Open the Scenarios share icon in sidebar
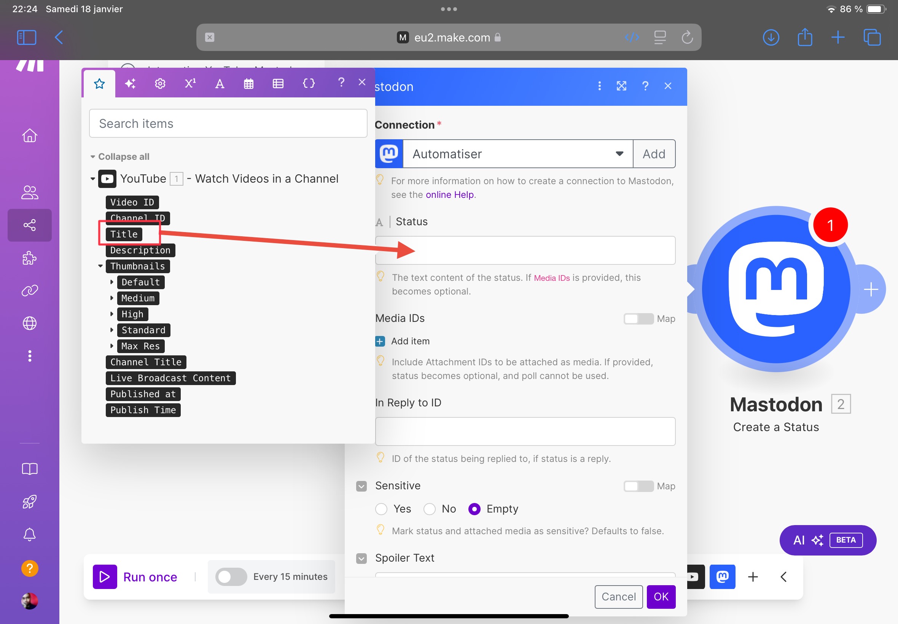 [x=30, y=225]
